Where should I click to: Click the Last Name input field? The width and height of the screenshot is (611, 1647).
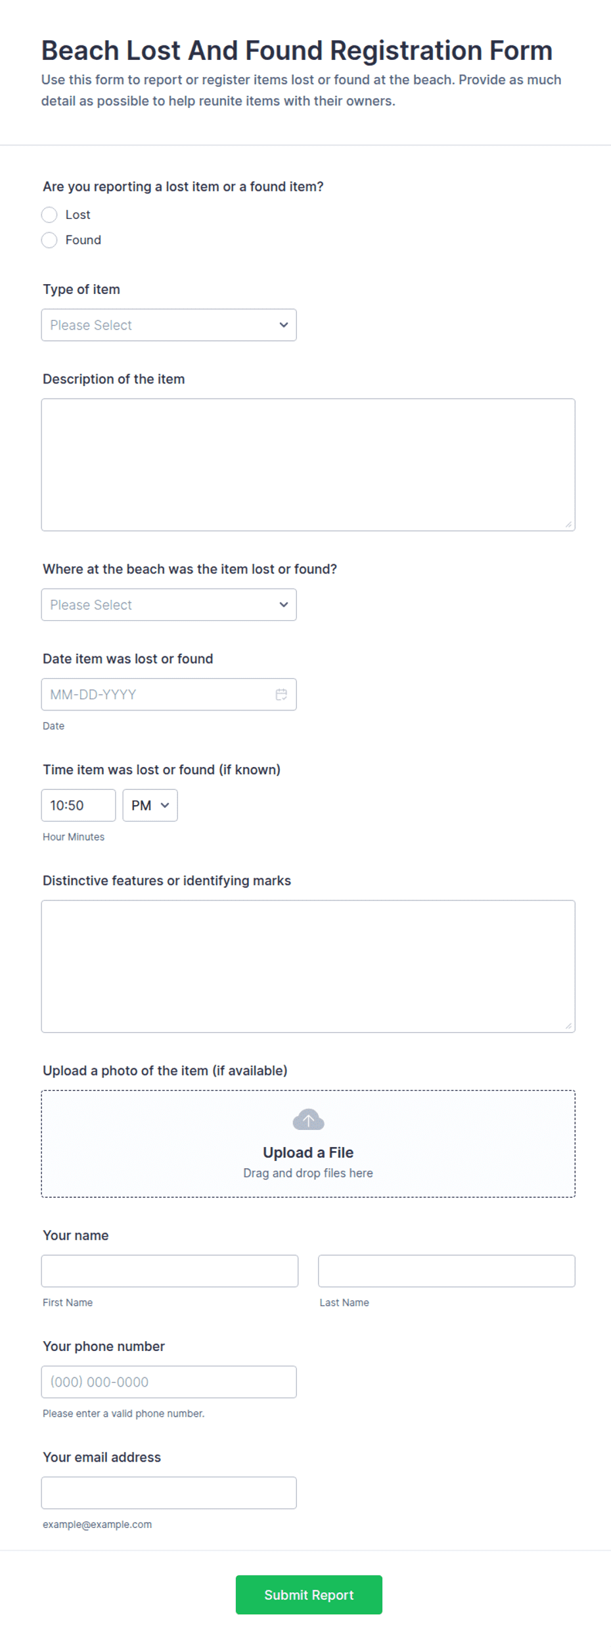tap(447, 1271)
